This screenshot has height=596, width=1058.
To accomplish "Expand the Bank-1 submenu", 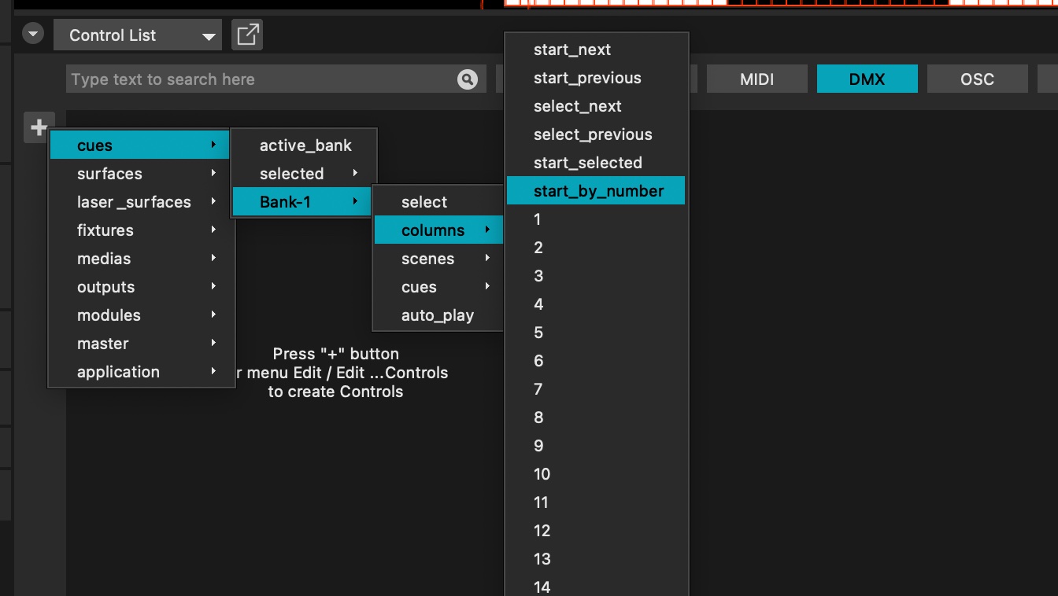I will (304, 202).
